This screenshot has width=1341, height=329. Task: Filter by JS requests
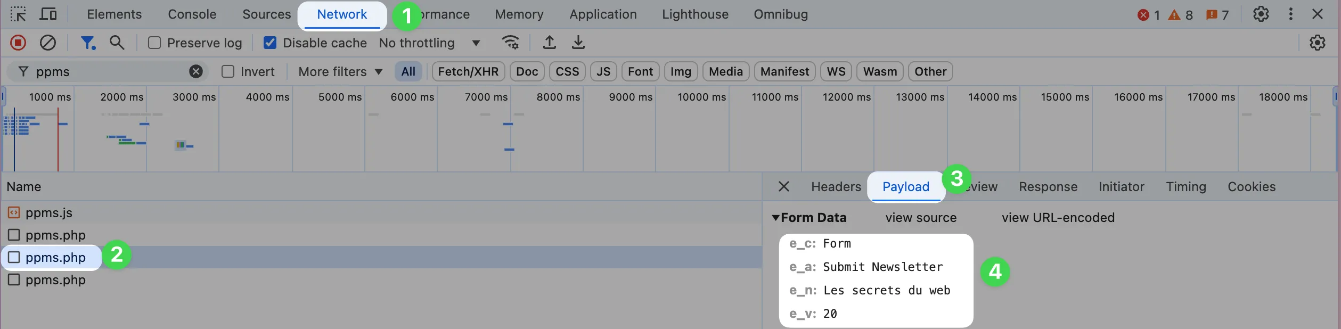603,71
